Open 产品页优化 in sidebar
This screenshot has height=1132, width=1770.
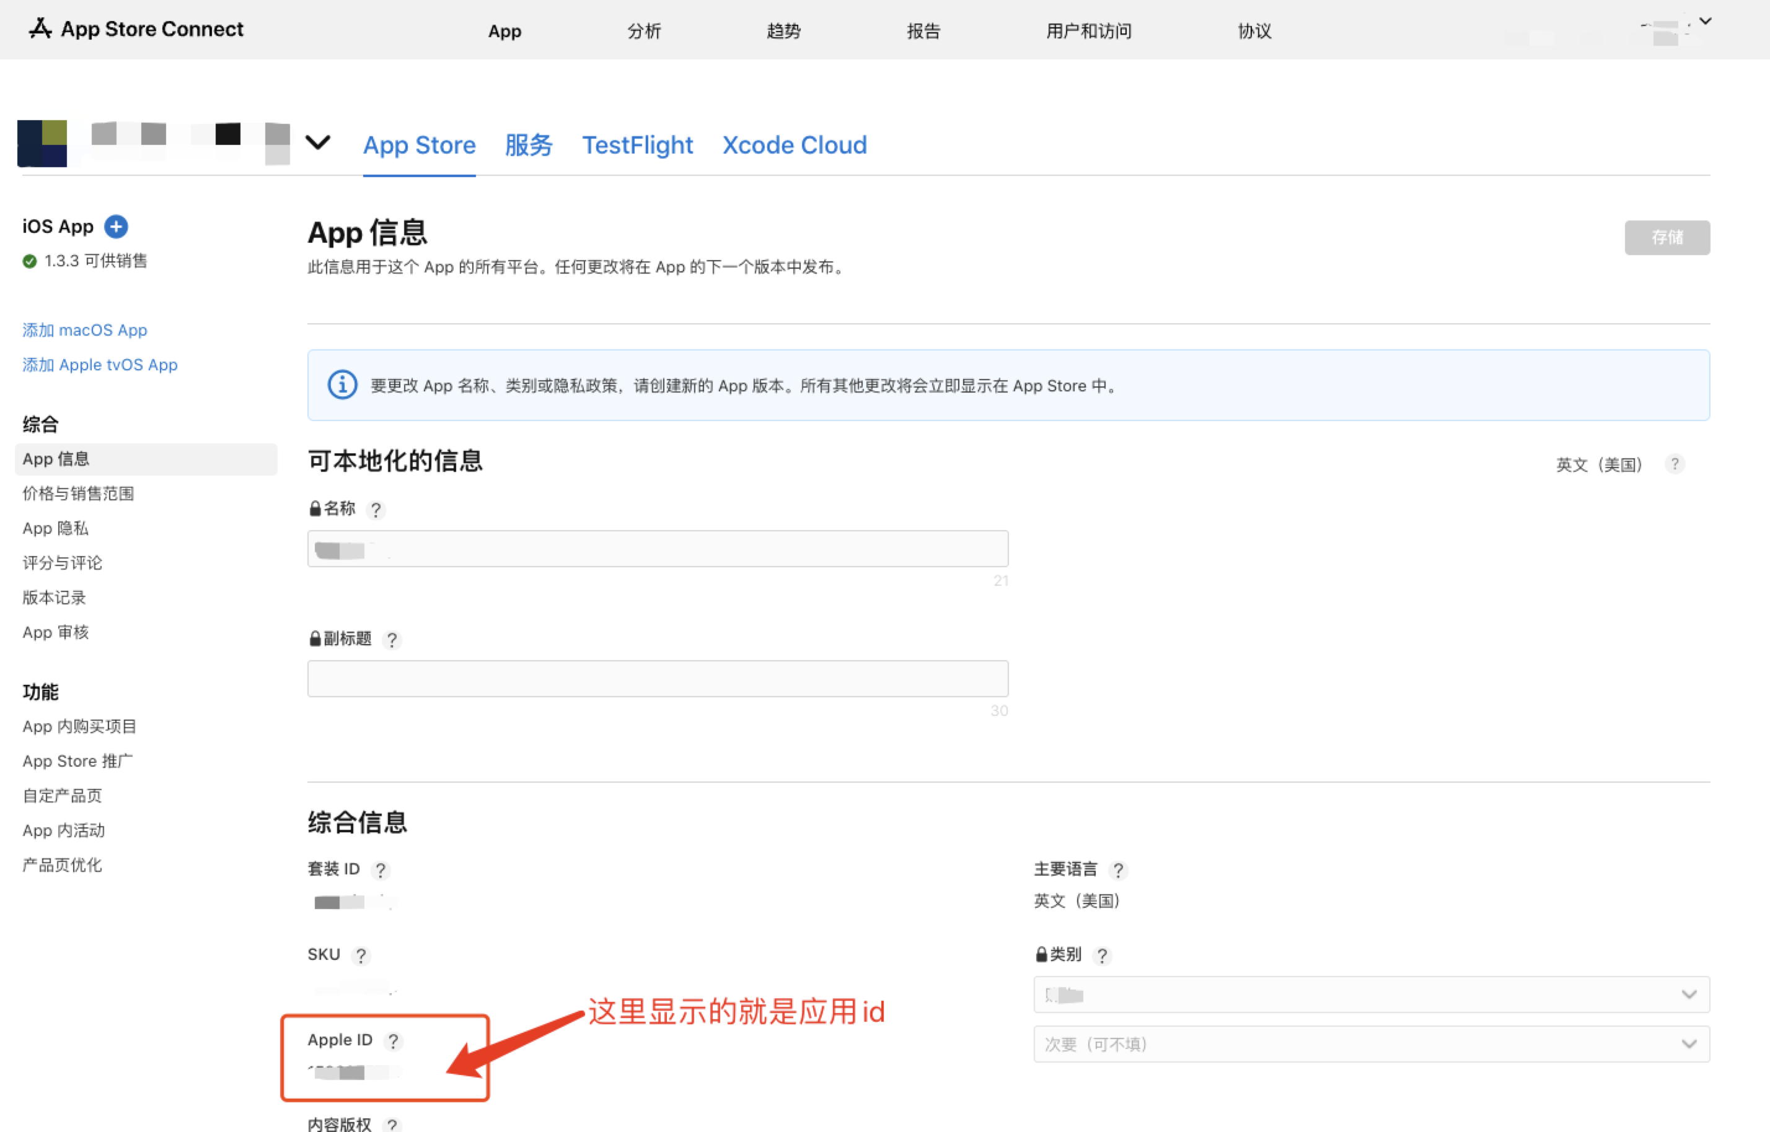(63, 864)
